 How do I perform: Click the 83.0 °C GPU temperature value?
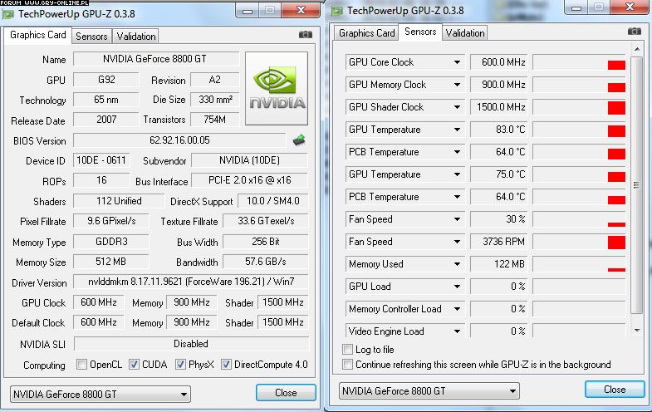498,130
